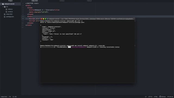Click the terminal window title bar text
174x98 pixels.
click(x=91, y=19)
